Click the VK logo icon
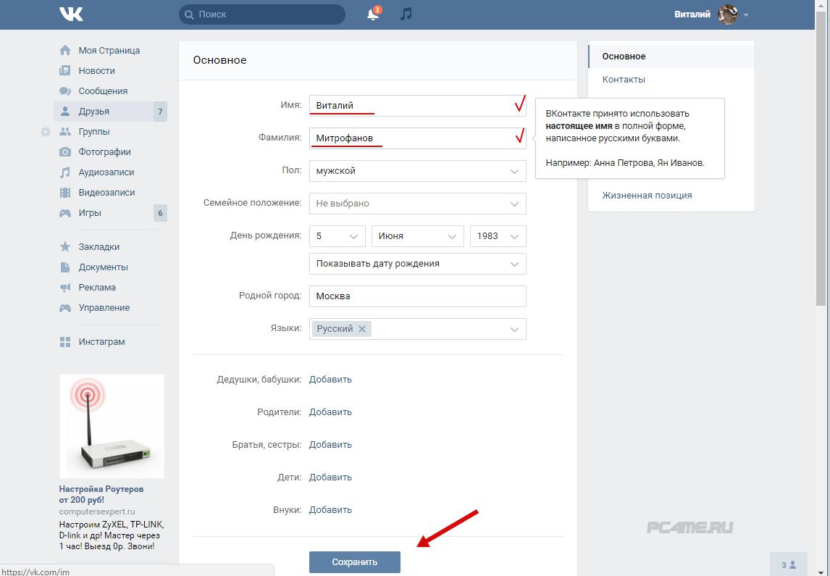830x576 pixels. [x=71, y=14]
